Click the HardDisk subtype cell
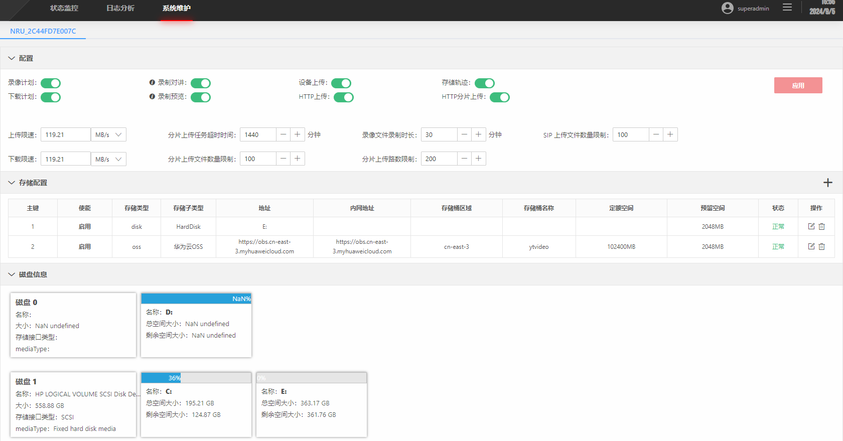The image size is (843, 441). (x=188, y=226)
